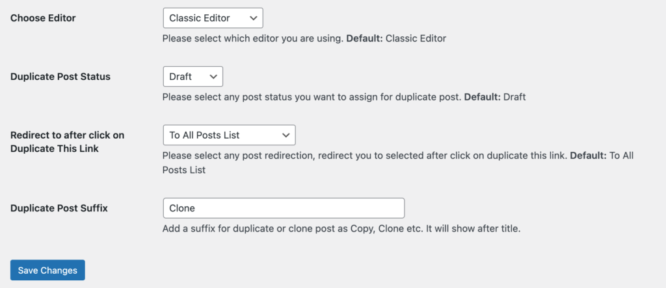
Task: Click the word 'Clone' inside the suffix field
Action: [x=182, y=208]
